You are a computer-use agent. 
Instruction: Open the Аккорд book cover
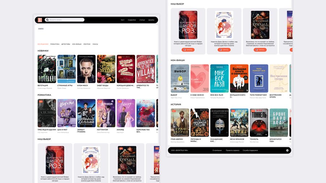pyautogui.click(x=126, y=113)
